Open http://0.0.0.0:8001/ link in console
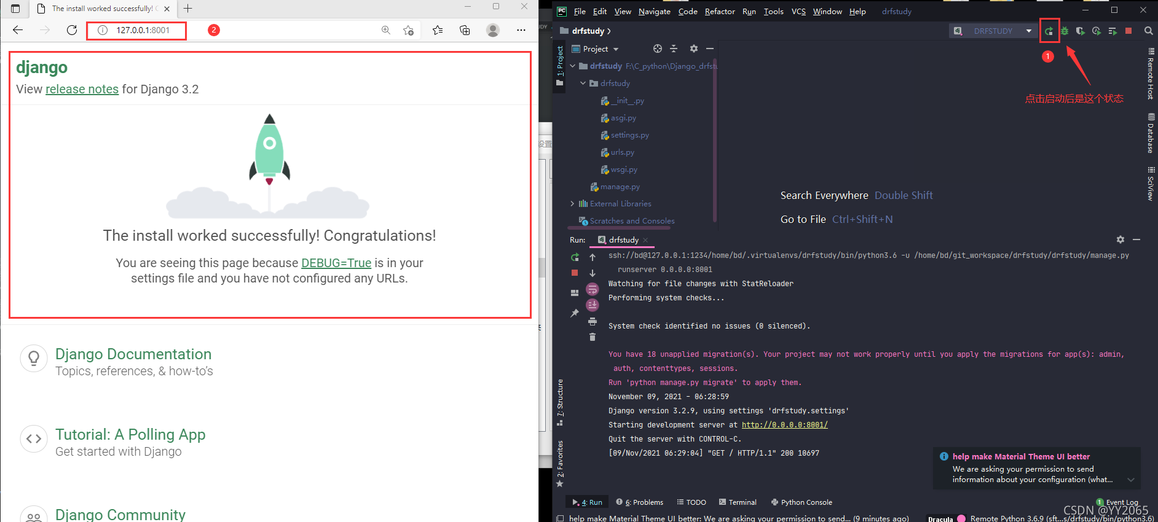This screenshot has width=1158, height=522. click(785, 425)
